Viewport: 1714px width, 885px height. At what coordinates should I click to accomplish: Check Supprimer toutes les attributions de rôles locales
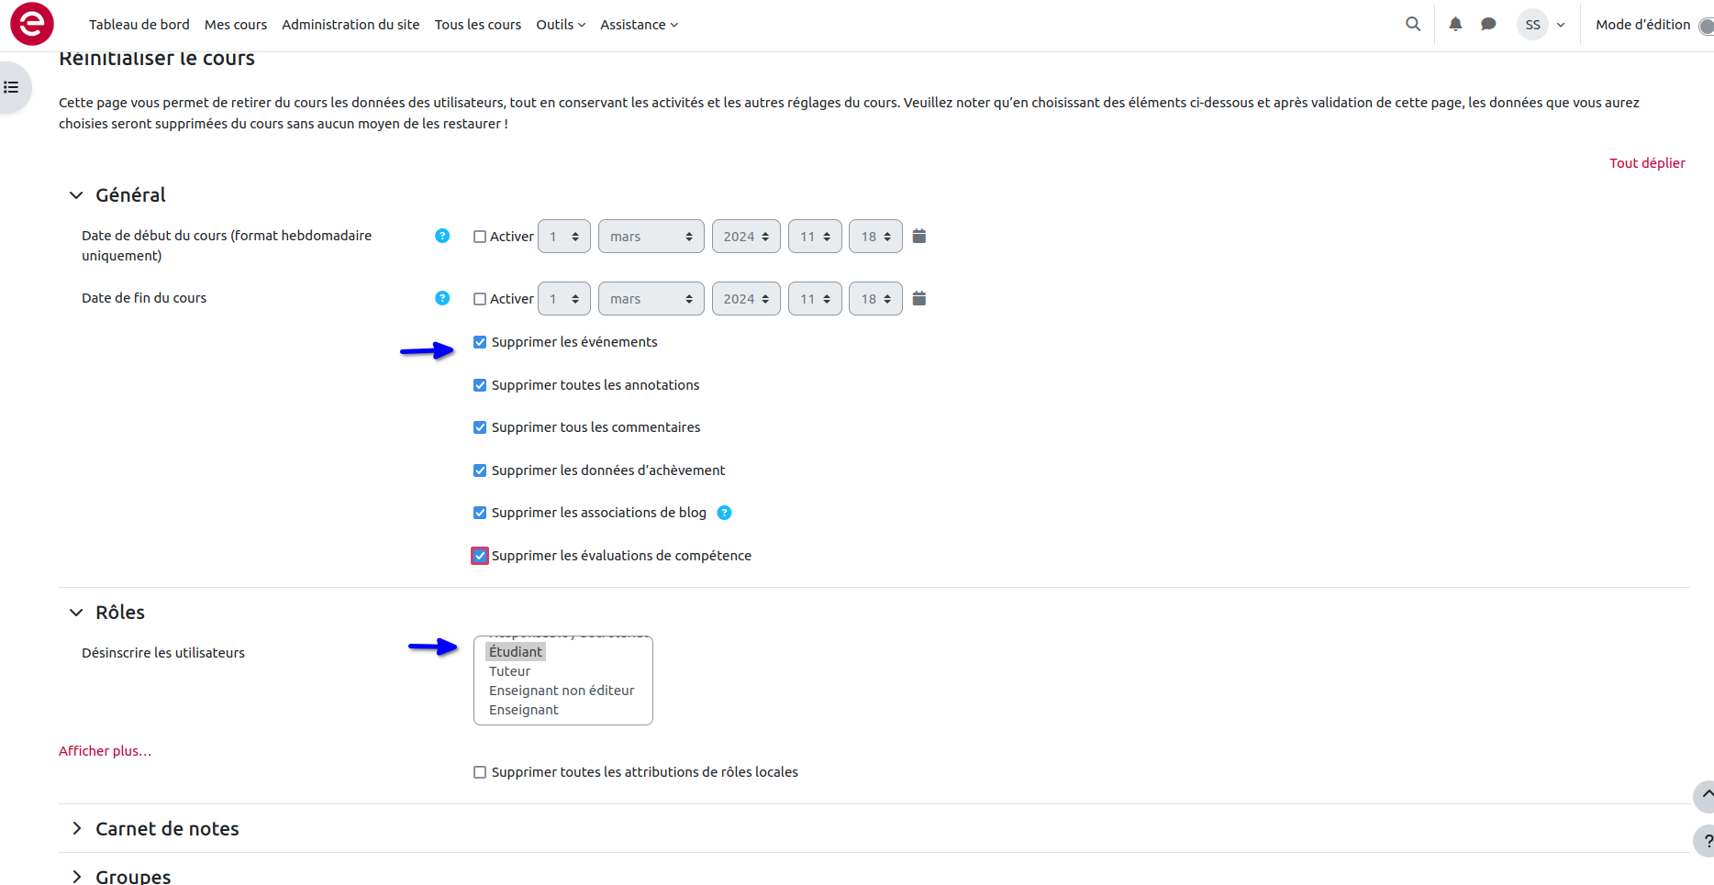click(480, 772)
